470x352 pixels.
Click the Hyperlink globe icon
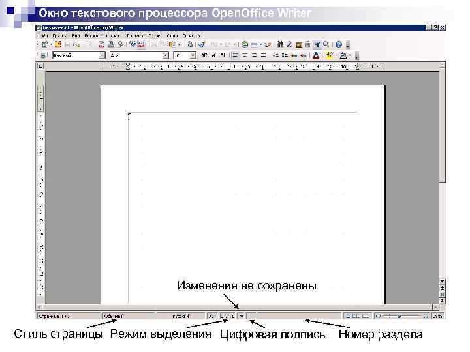[245, 45]
